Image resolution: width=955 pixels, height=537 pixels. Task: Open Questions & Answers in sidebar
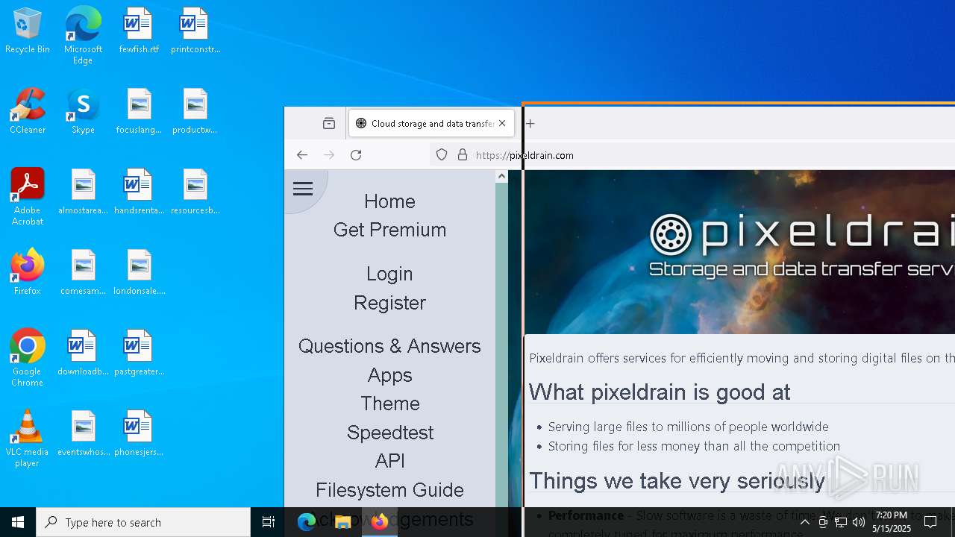389,346
